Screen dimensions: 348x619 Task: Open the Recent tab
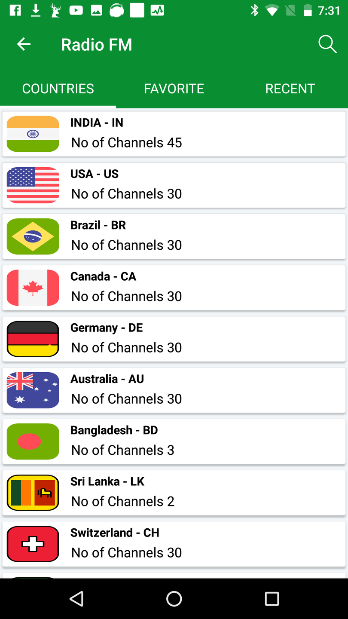290,89
